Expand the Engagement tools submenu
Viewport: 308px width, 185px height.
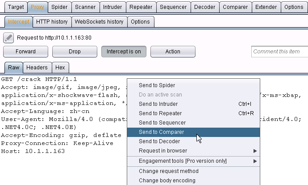(x=193, y=161)
